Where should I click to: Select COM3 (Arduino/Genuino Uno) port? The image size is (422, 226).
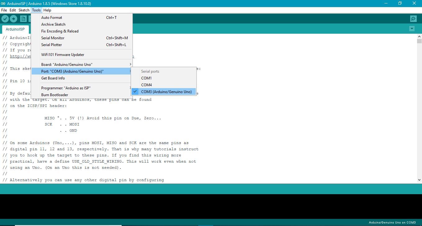click(166, 92)
